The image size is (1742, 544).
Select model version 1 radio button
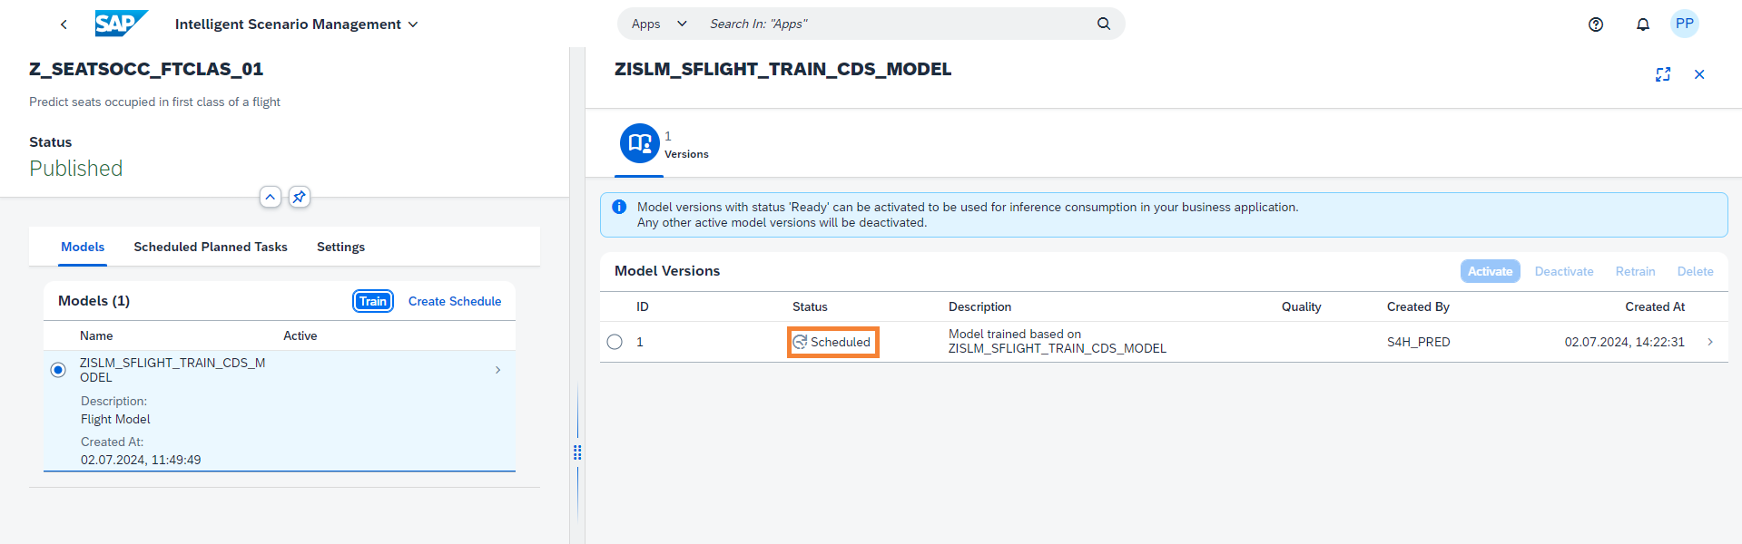point(615,342)
